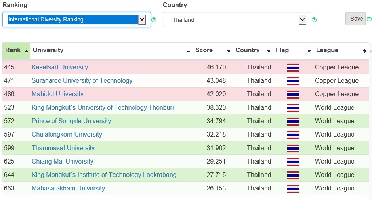372x200 pixels.
Task: Click help icon next to Save
Action: click(x=369, y=19)
